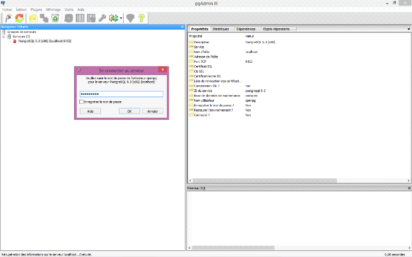
Task: Click the puzzle-piece plugins icon
Action: 113,18
